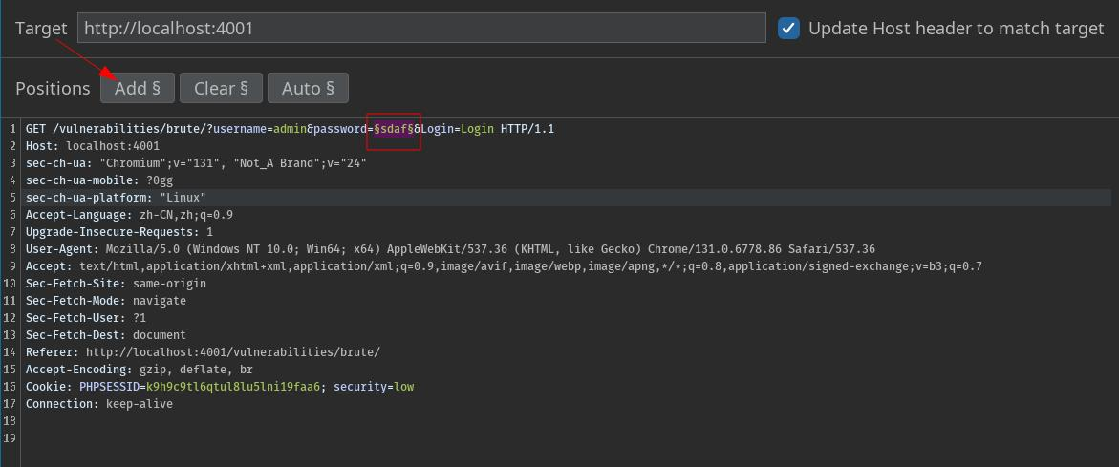The image size is (1119, 467).
Task: Click the Auto § positions button
Action: [x=308, y=88]
